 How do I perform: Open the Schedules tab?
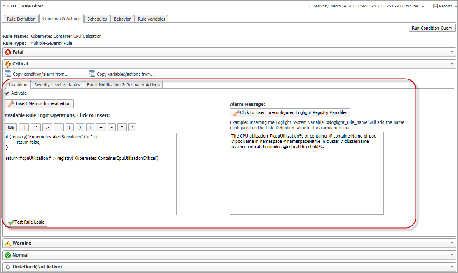pos(97,19)
